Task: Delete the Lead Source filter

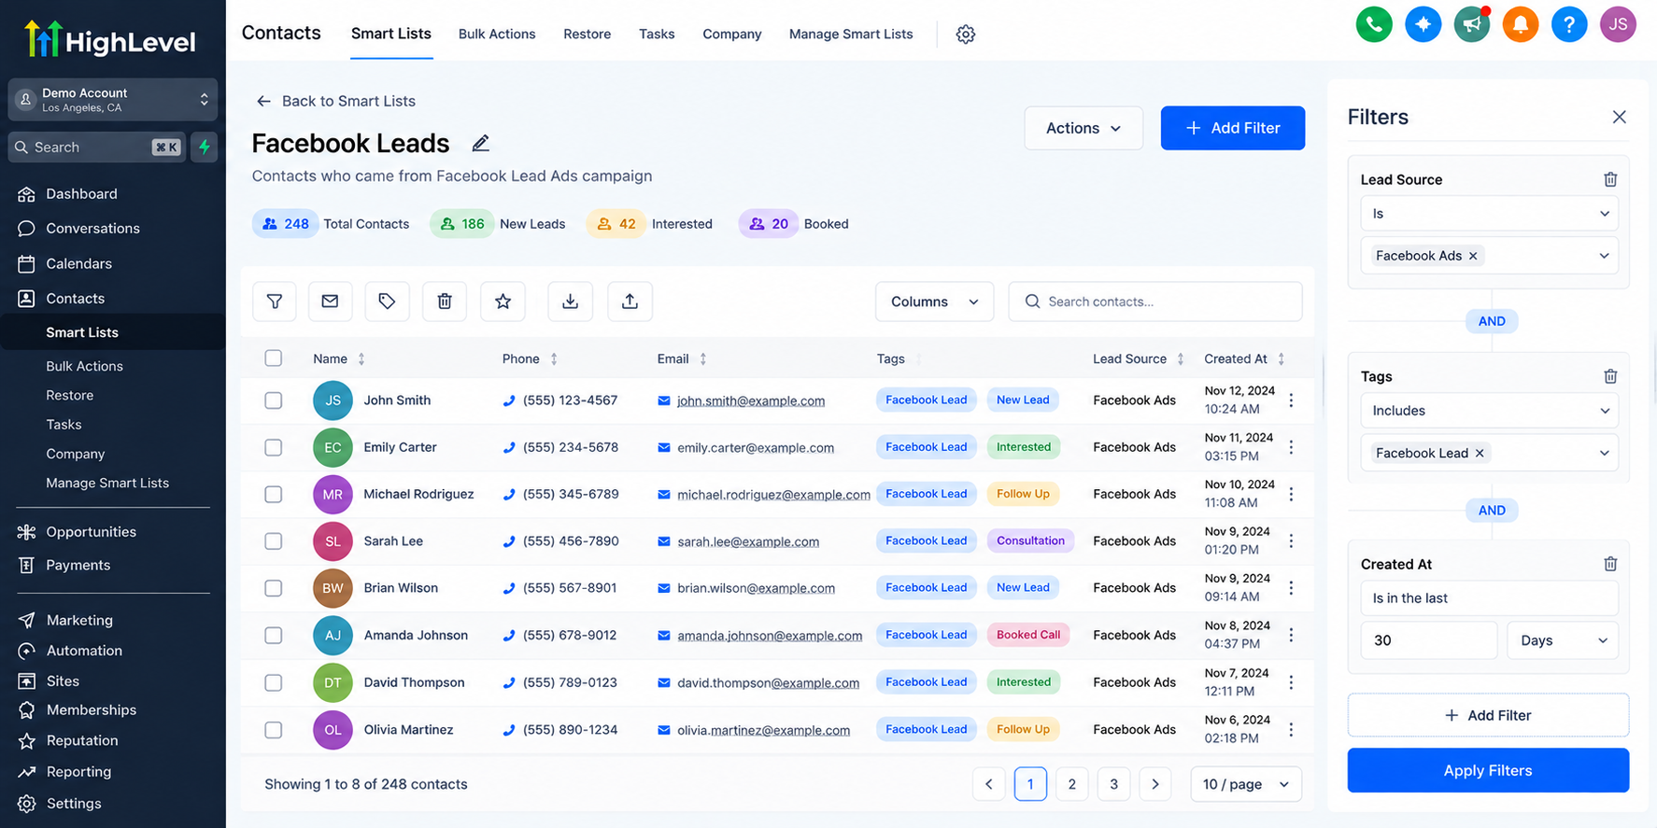Action: click(1610, 179)
